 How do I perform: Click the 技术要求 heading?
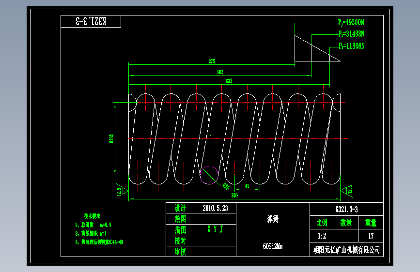[92, 216]
